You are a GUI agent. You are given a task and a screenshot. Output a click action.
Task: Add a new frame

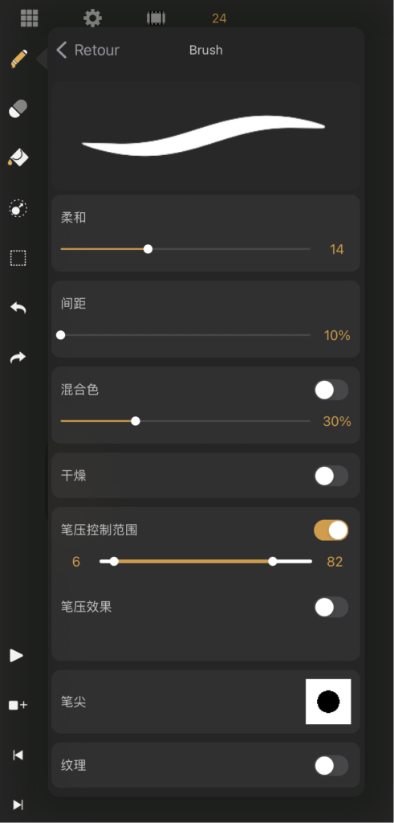click(18, 706)
